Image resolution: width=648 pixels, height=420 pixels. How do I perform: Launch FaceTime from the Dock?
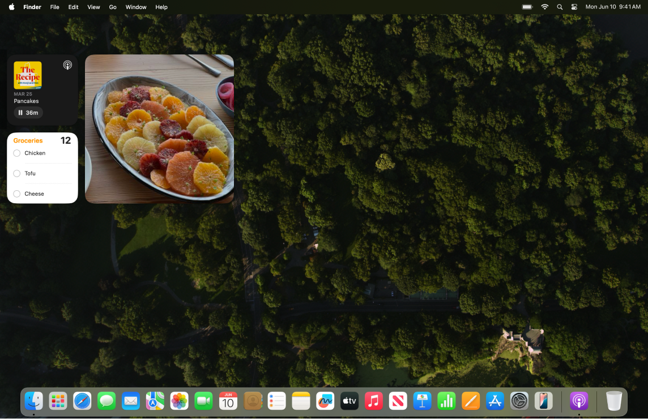point(203,401)
